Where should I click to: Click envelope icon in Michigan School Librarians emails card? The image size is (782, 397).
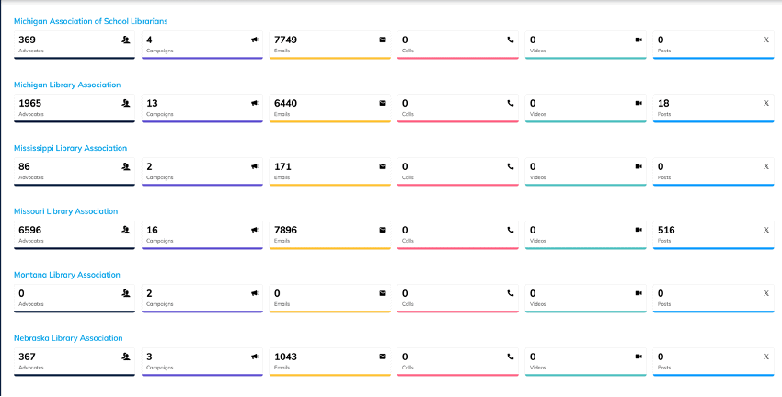383,40
